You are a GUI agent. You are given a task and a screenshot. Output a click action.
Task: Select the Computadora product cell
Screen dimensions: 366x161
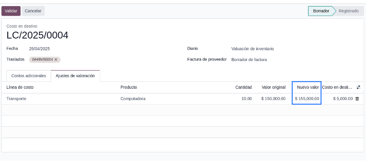pyautogui.click(x=133, y=99)
